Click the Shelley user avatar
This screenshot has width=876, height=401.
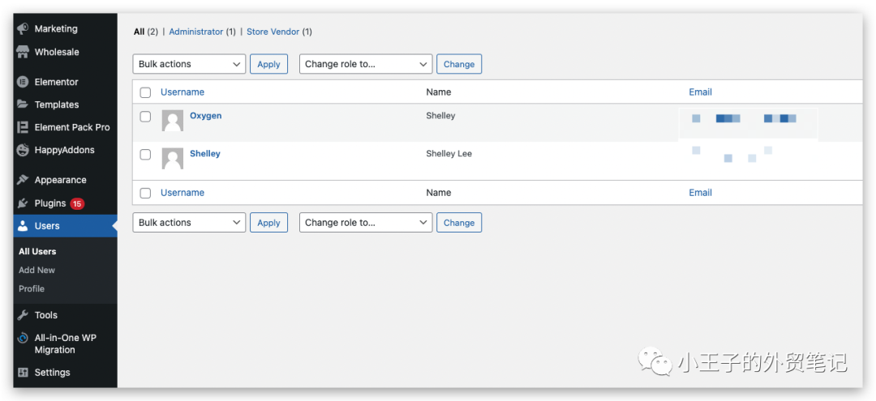click(173, 159)
